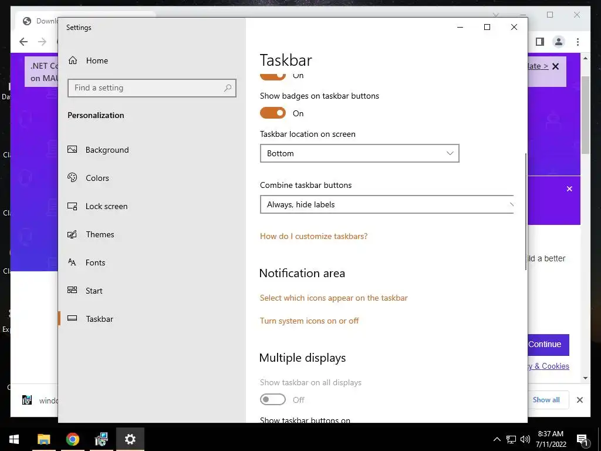Image resolution: width=601 pixels, height=451 pixels.
Task: Open Lock screen settings page
Action: click(97, 206)
